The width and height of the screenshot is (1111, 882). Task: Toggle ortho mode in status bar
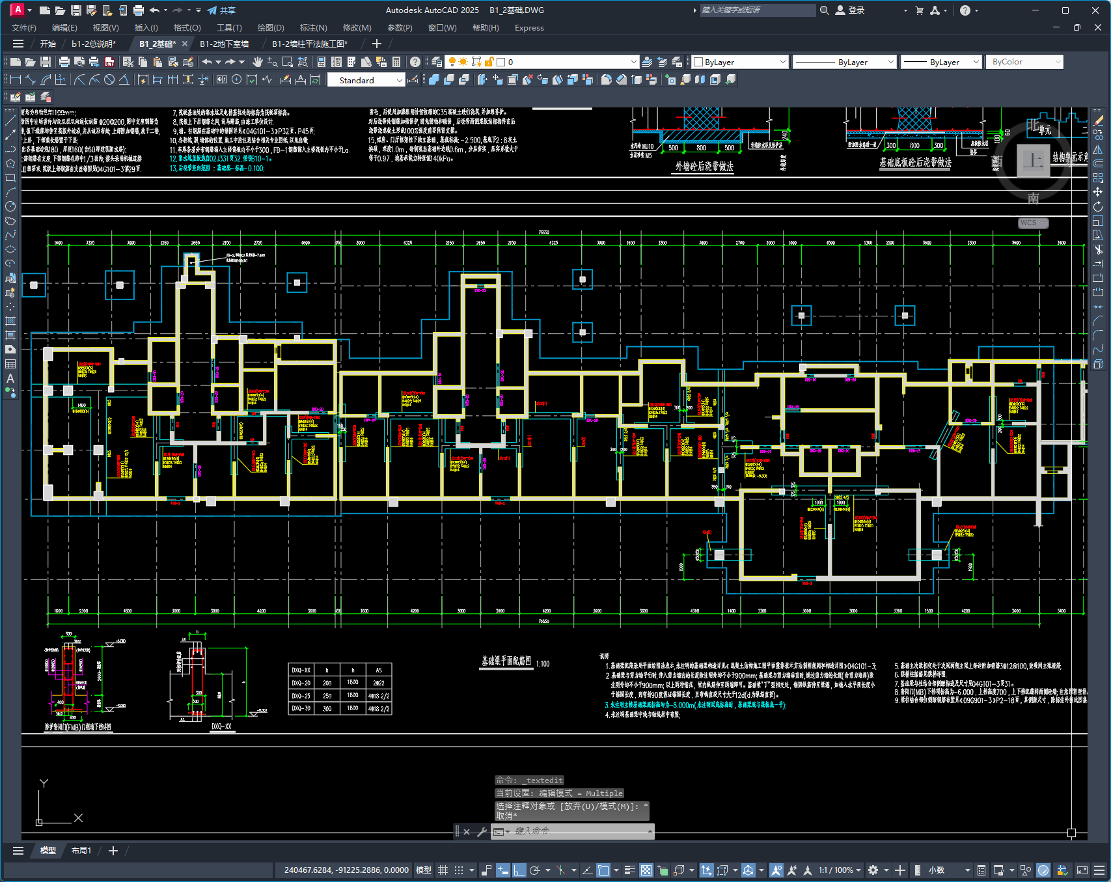coord(519,870)
